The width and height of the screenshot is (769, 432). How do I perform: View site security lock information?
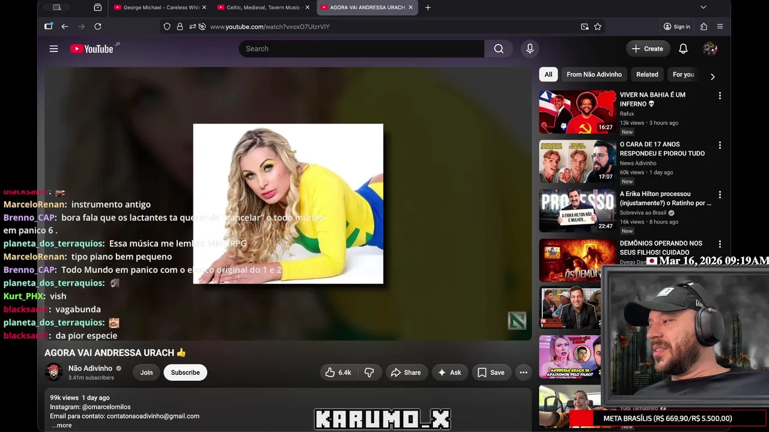click(180, 26)
